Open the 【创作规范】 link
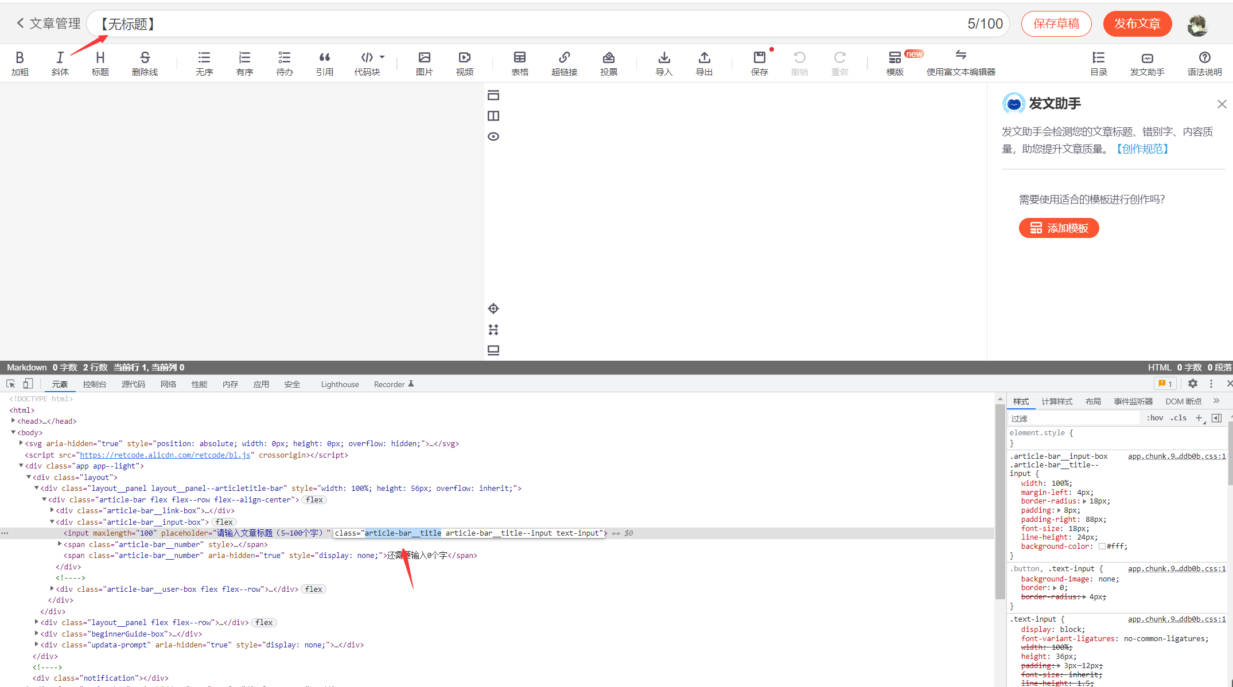The width and height of the screenshot is (1233, 687). pos(1142,149)
